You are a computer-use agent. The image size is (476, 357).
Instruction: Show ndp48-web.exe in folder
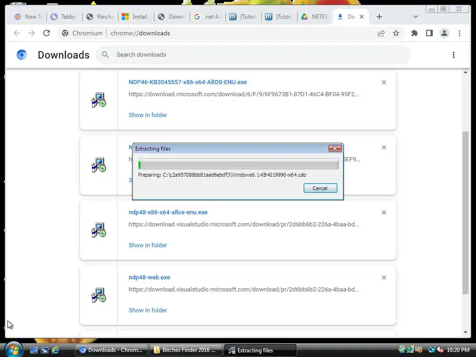pos(148,310)
